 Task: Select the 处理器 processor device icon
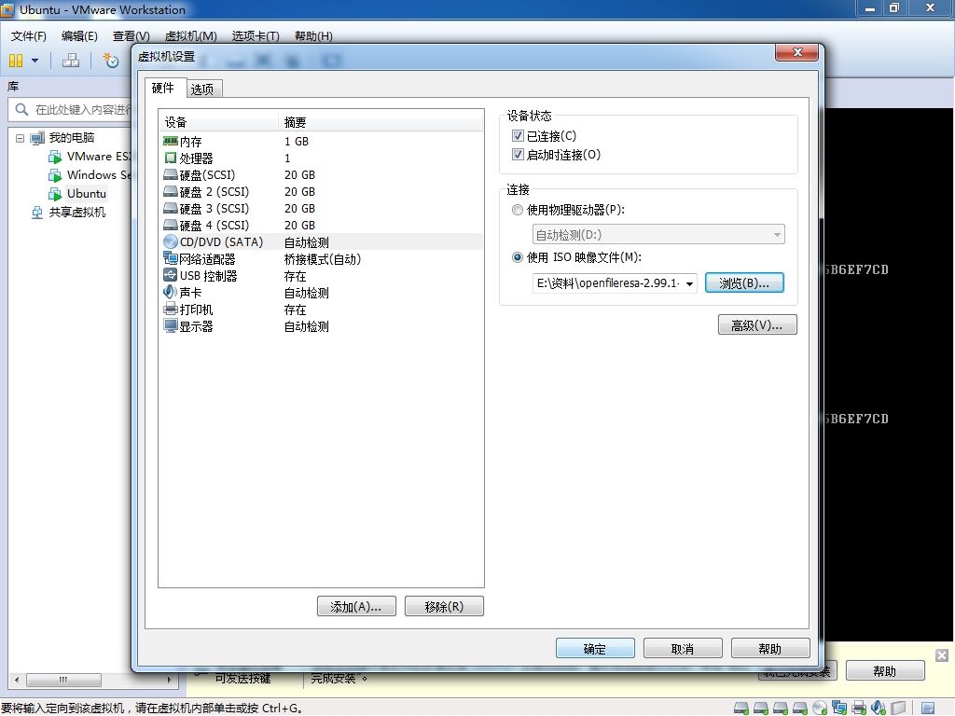click(171, 158)
